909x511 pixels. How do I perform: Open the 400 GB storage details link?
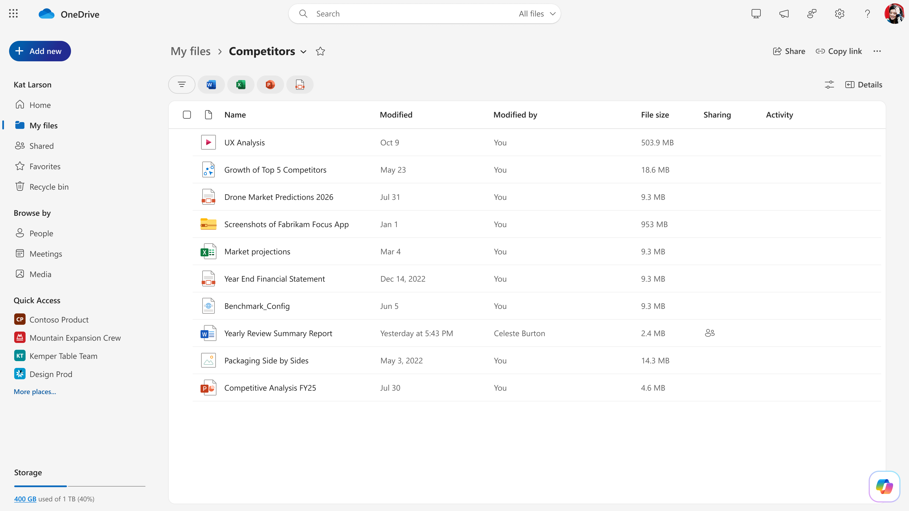(25, 499)
